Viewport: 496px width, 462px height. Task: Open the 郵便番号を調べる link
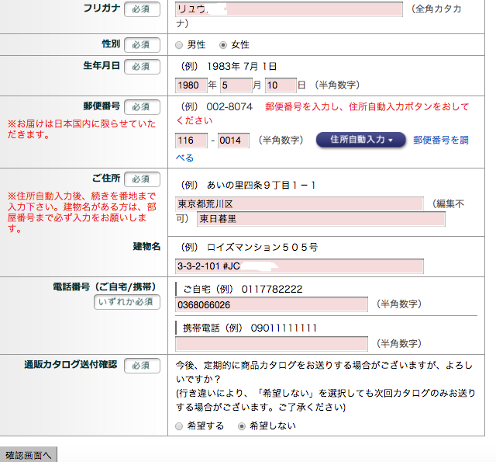[441, 140]
